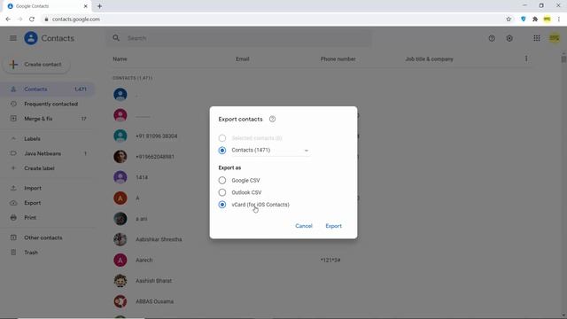This screenshot has width=567, height=319.
Task: View site information lock icon
Action: coord(46,19)
